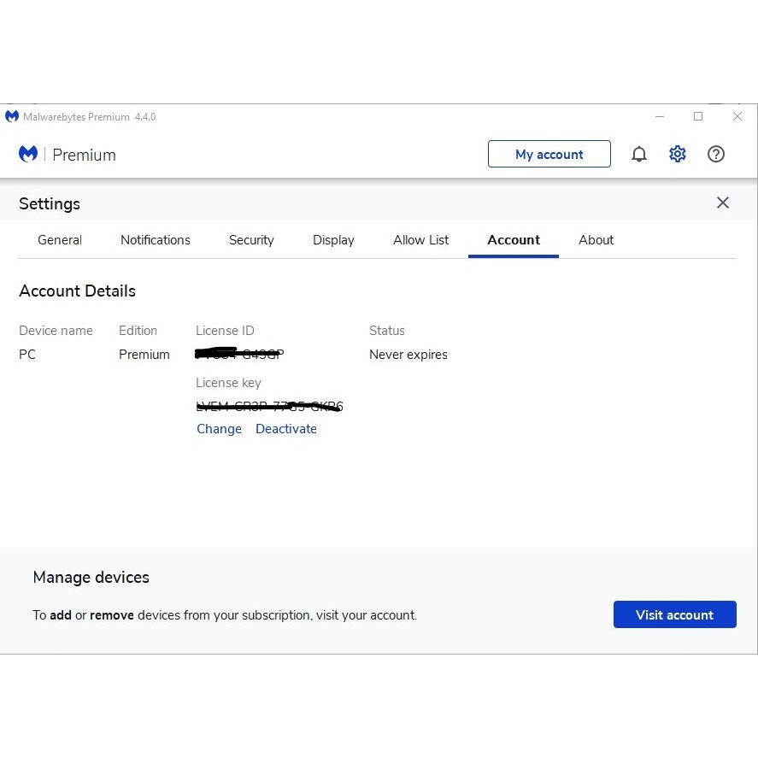Image resolution: width=758 pixels, height=758 pixels.
Task: Click the add or remove devices description
Action: coord(224,615)
